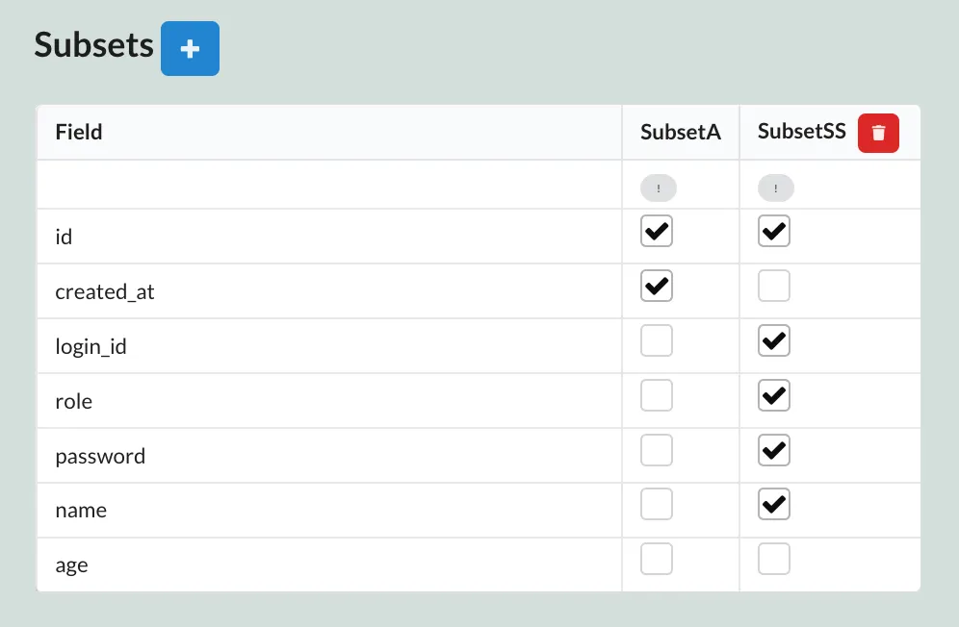Uncheck id for SubsetA
The width and height of the screenshot is (959, 627).
coord(657,232)
